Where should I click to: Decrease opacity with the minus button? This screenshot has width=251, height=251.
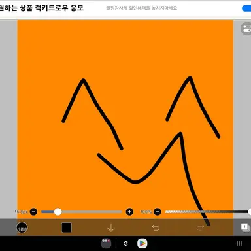(x=158, y=212)
